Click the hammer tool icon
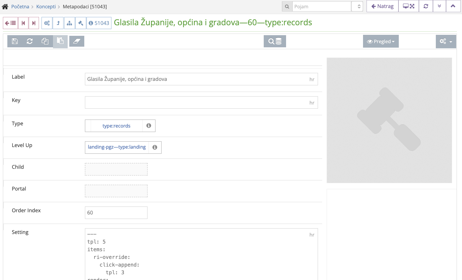 [x=81, y=23]
